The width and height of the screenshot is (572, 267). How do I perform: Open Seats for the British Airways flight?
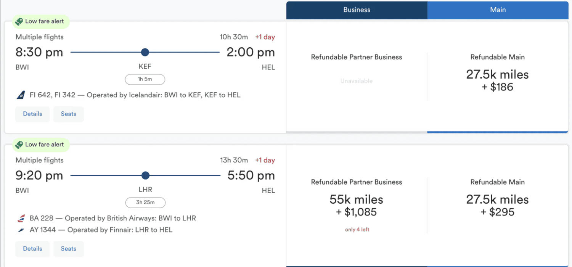68,248
